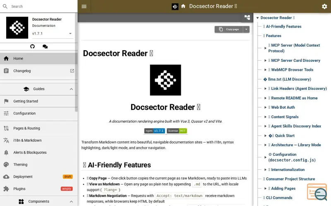Expand the Web Bot Auth node
Screen dimensions: 331x206
click(x=265, y=108)
